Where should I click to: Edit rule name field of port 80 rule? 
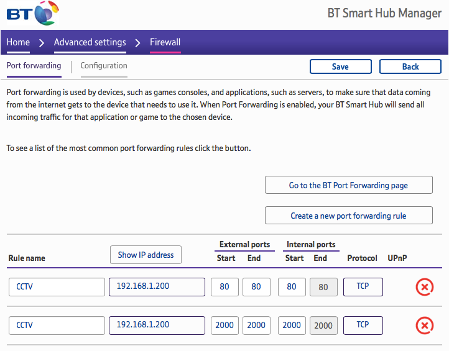tap(57, 287)
